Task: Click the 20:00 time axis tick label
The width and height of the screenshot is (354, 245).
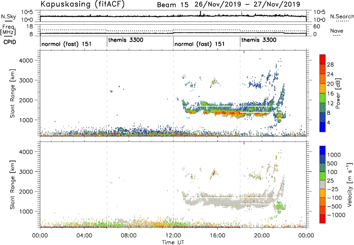Action: [x=262, y=236]
